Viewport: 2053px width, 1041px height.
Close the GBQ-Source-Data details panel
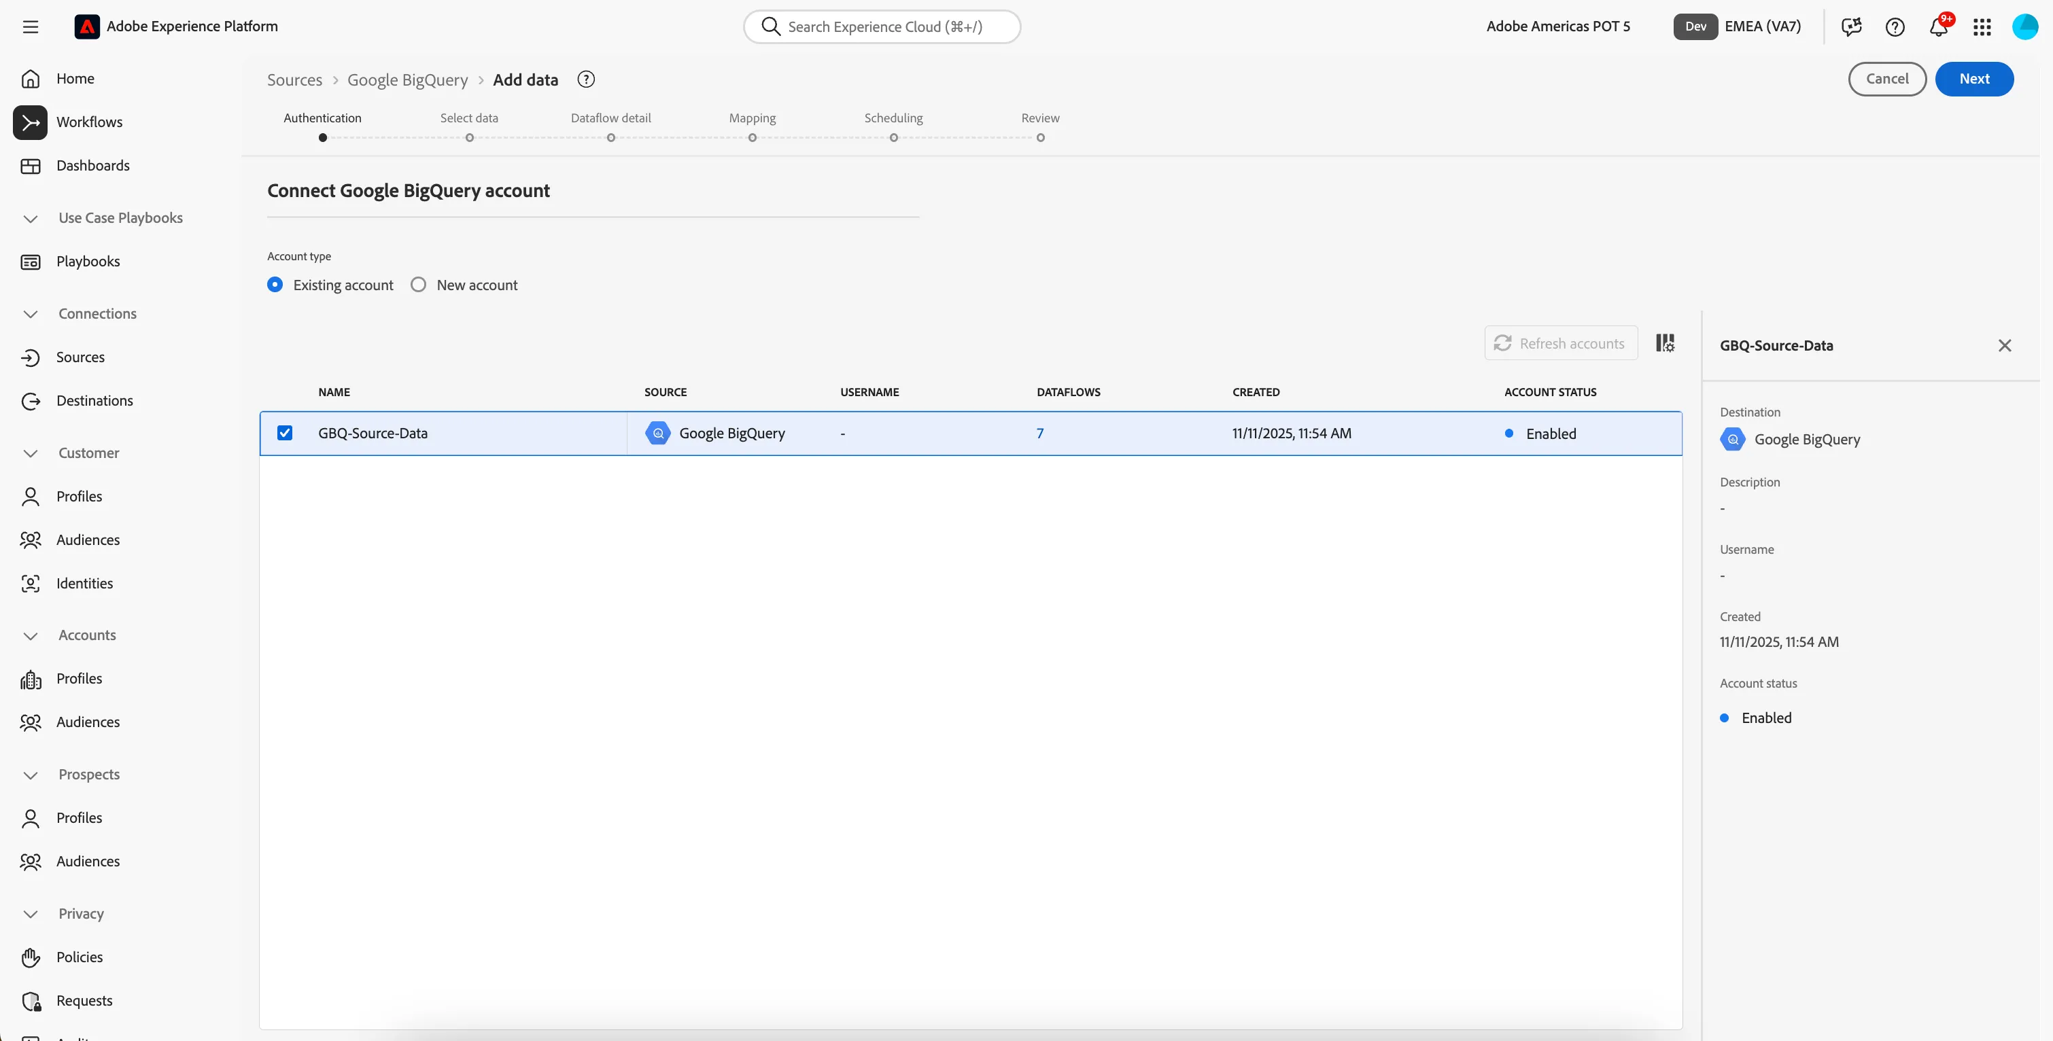click(x=2004, y=346)
